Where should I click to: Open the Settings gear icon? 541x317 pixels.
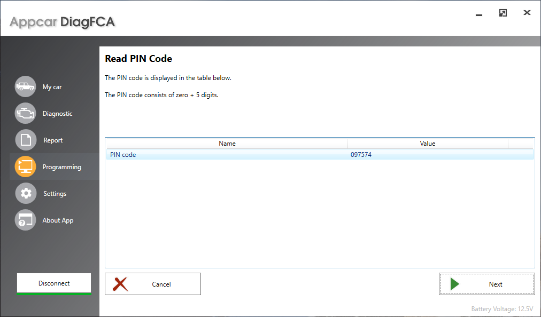click(25, 193)
